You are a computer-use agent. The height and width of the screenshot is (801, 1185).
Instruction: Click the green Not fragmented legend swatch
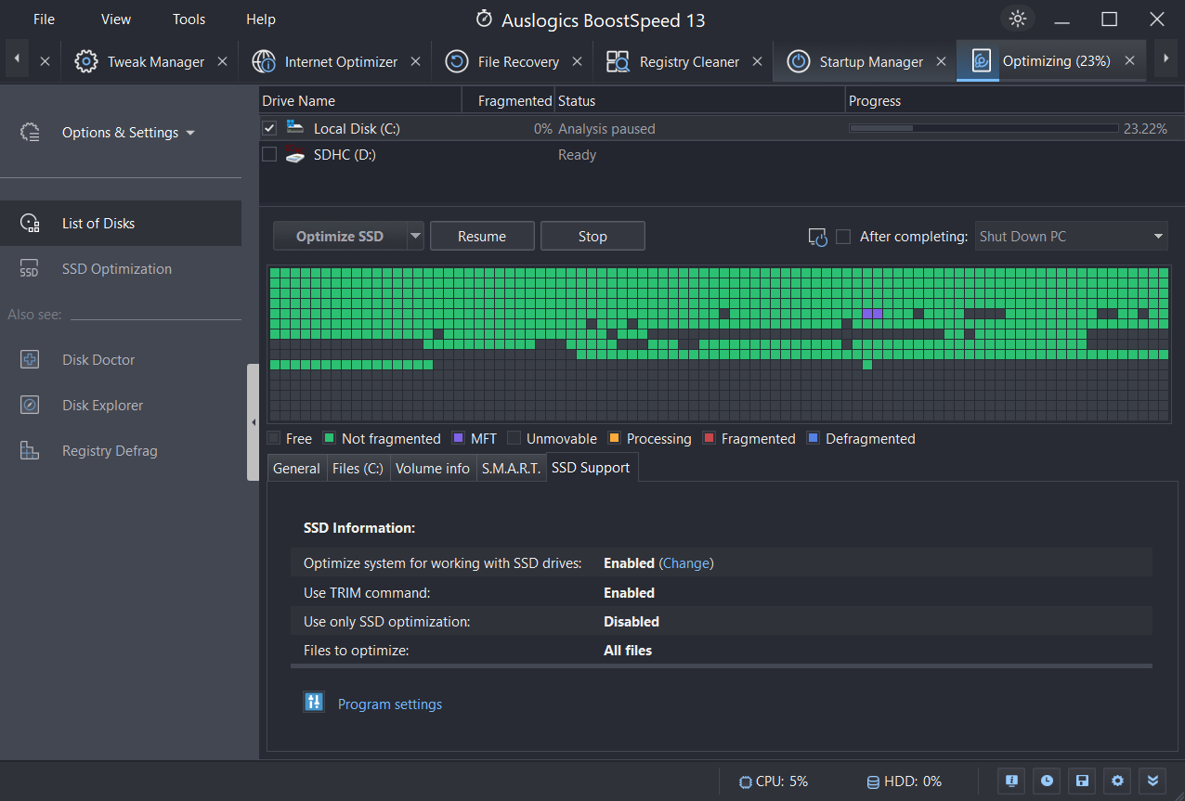329,438
